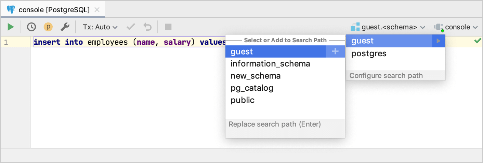The image size is (483, 163).
Task: Click the Commit checkmark icon
Action: coord(131,27)
